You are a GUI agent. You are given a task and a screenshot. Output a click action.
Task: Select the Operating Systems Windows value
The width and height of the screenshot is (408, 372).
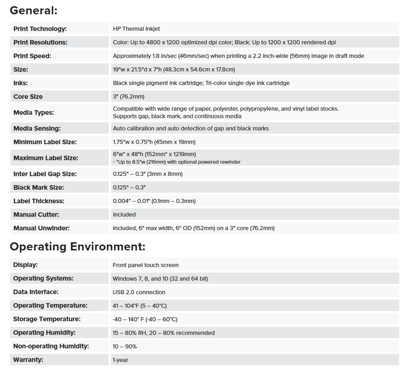(160, 279)
